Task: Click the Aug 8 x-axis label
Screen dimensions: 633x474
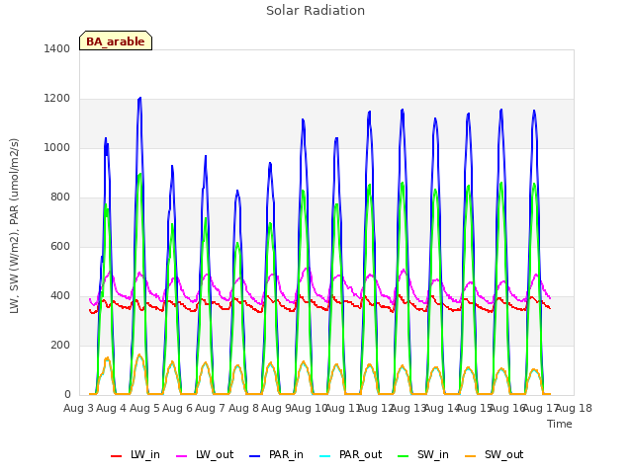Action: [243, 408]
